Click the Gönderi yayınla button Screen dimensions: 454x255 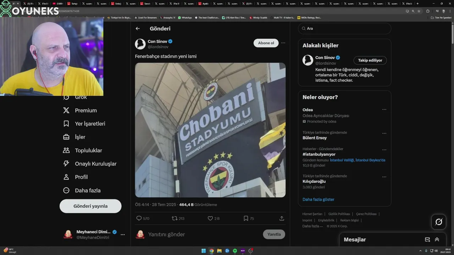pyautogui.click(x=90, y=206)
